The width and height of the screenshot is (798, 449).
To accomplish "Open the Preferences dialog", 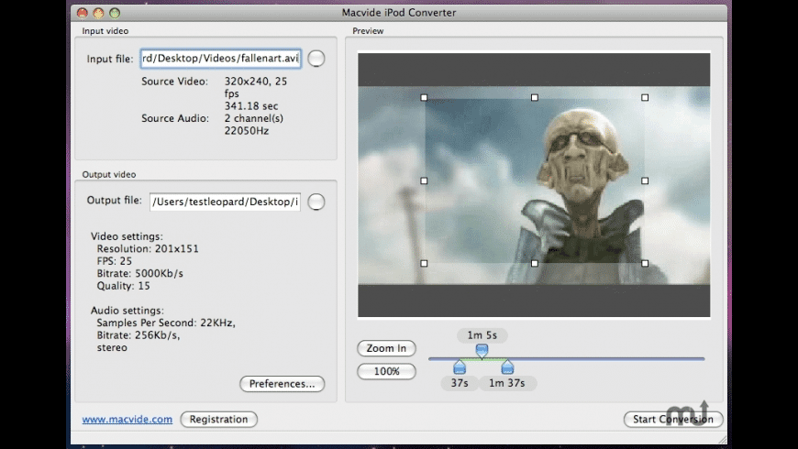I will point(282,384).
